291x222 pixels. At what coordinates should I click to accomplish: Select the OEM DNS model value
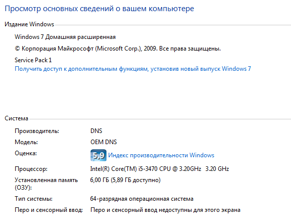104,142
